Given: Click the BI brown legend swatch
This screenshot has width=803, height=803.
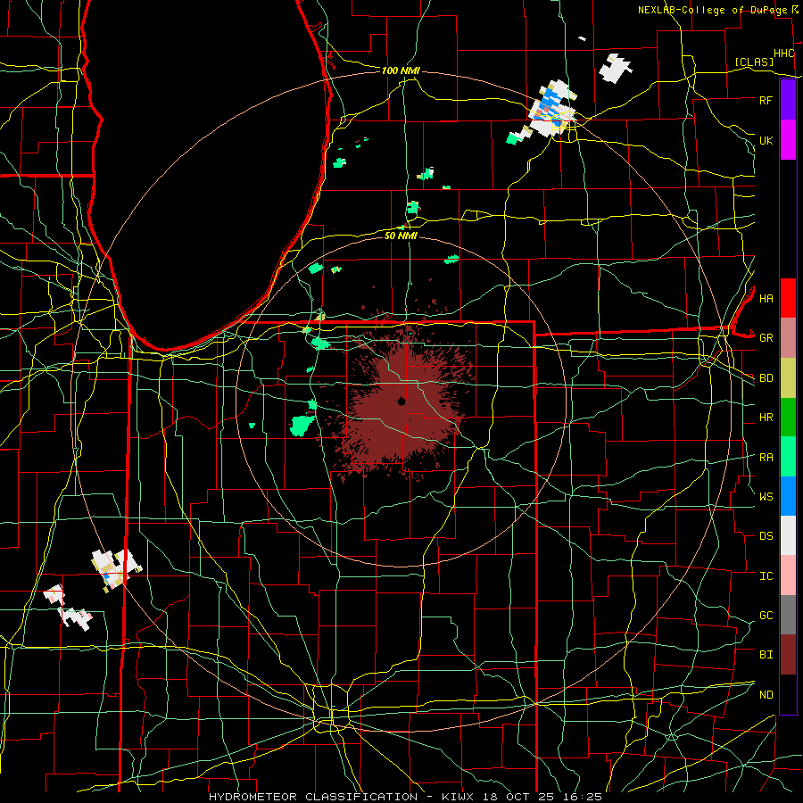Looking at the screenshot, I should pyautogui.click(x=788, y=655).
